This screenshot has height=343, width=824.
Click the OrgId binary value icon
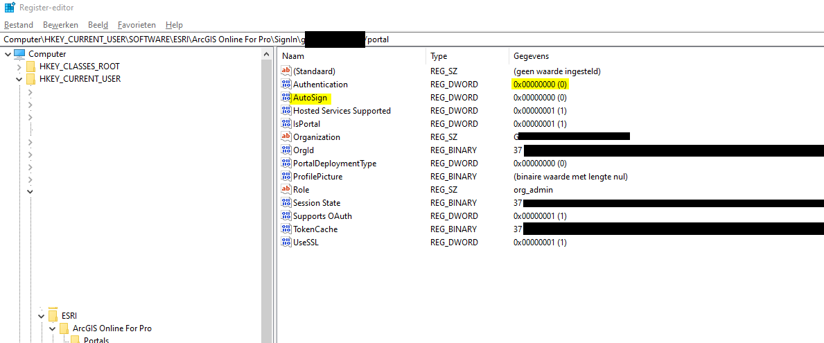286,150
